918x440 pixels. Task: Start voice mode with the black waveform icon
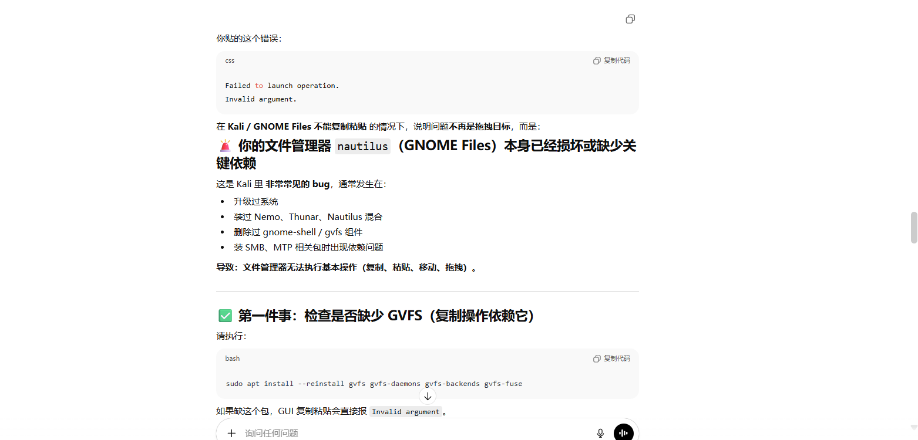click(x=623, y=432)
